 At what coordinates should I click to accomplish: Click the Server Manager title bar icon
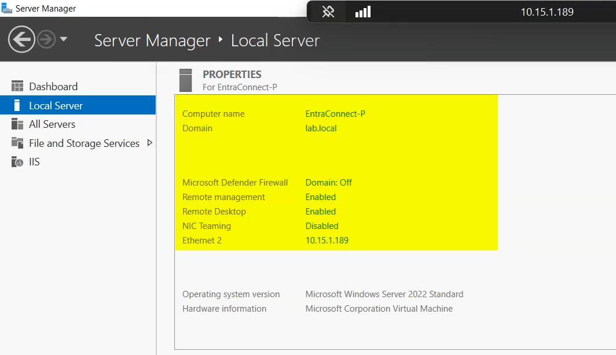point(7,8)
